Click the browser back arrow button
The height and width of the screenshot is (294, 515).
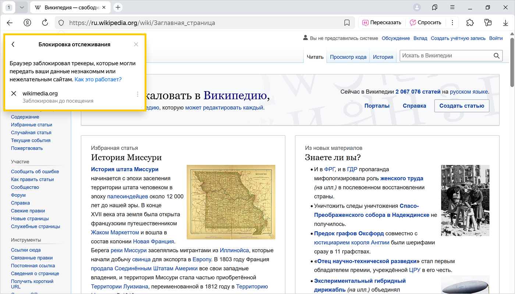pos(10,23)
